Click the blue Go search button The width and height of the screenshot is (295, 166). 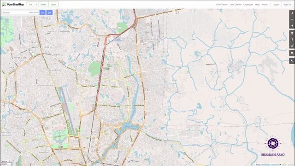coord(42,12)
